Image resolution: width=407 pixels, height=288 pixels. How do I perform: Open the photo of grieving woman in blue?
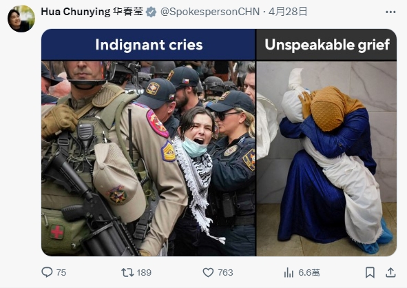click(x=326, y=158)
